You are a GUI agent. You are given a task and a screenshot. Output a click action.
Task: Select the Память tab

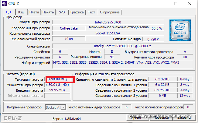(x=48, y=12)
